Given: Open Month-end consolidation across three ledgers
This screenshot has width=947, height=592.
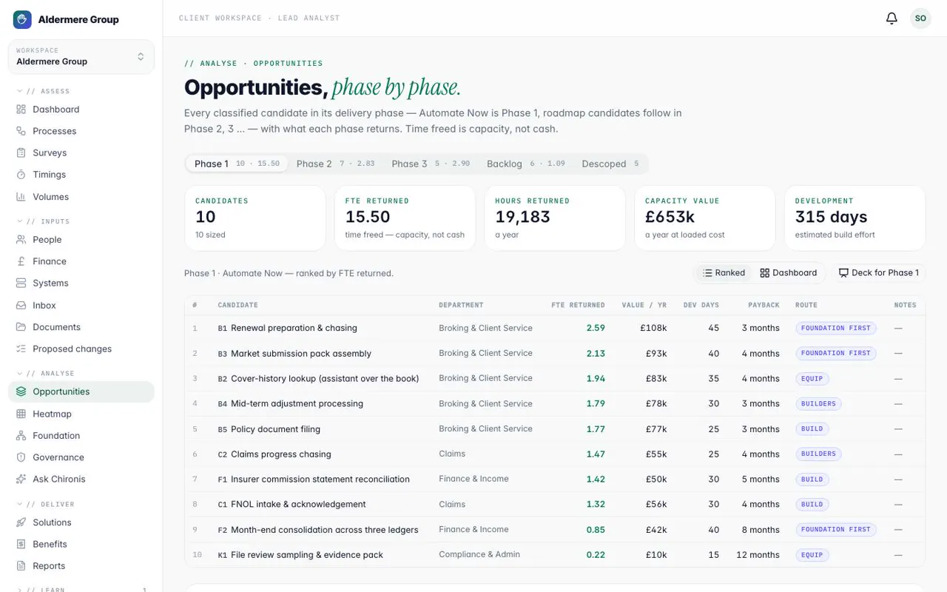Looking at the screenshot, I should pyautogui.click(x=555, y=529).
